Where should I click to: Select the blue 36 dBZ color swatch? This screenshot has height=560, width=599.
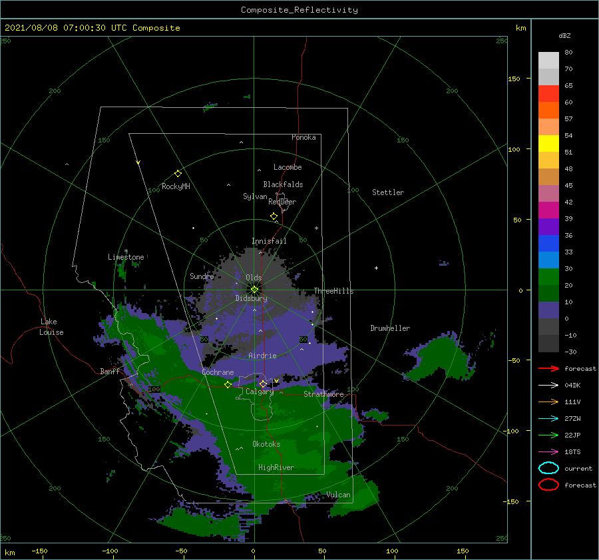point(548,243)
